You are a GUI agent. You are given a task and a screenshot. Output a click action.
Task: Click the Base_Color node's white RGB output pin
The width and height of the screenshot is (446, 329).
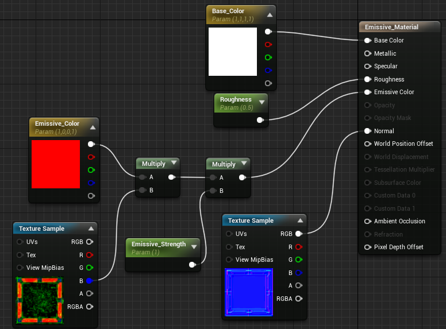coord(268,32)
